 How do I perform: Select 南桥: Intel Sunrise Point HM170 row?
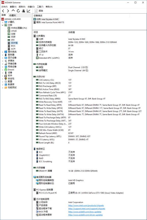(49, 22)
